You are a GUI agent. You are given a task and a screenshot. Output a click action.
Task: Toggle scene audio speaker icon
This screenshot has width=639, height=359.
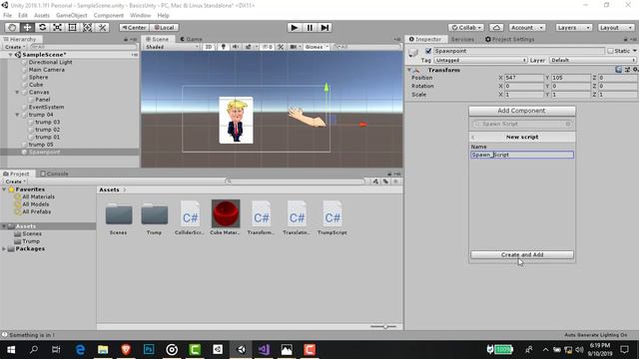(236, 47)
